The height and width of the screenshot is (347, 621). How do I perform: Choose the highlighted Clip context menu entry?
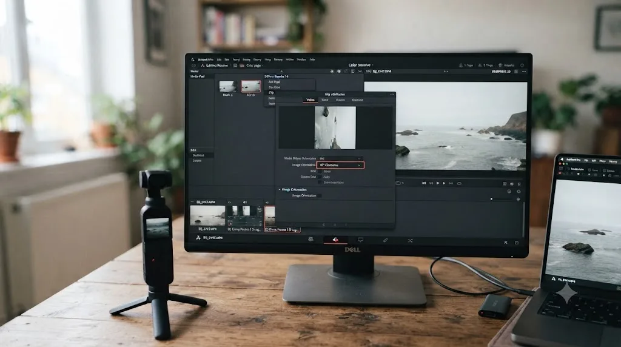pos(271,93)
